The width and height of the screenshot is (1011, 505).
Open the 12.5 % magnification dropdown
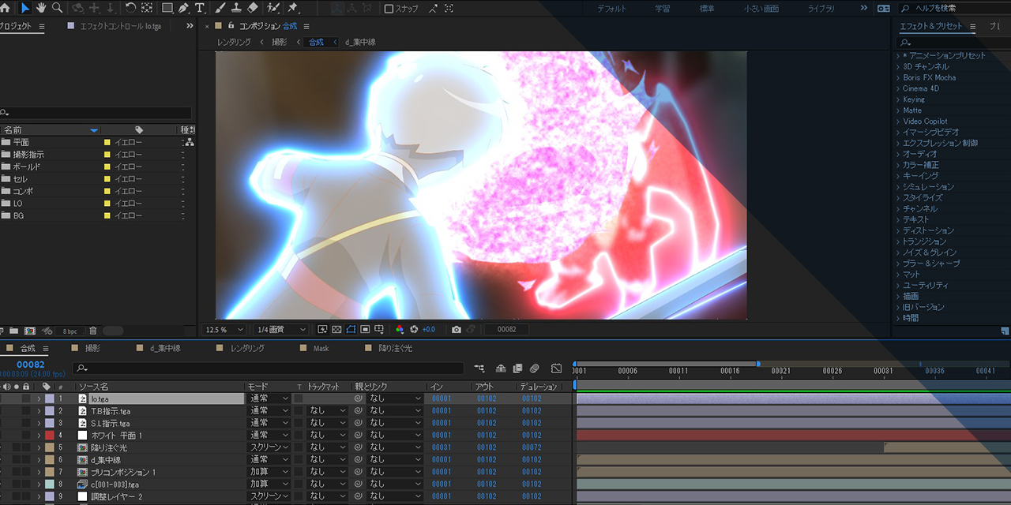[226, 329]
